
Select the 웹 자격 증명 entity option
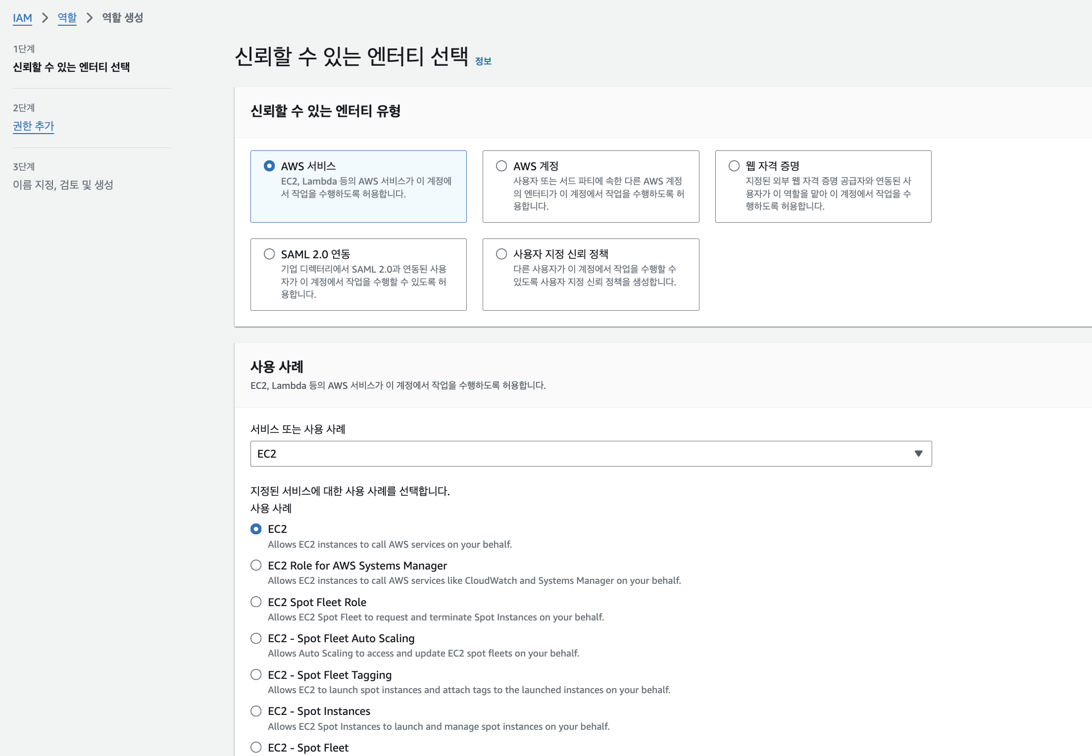click(734, 166)
